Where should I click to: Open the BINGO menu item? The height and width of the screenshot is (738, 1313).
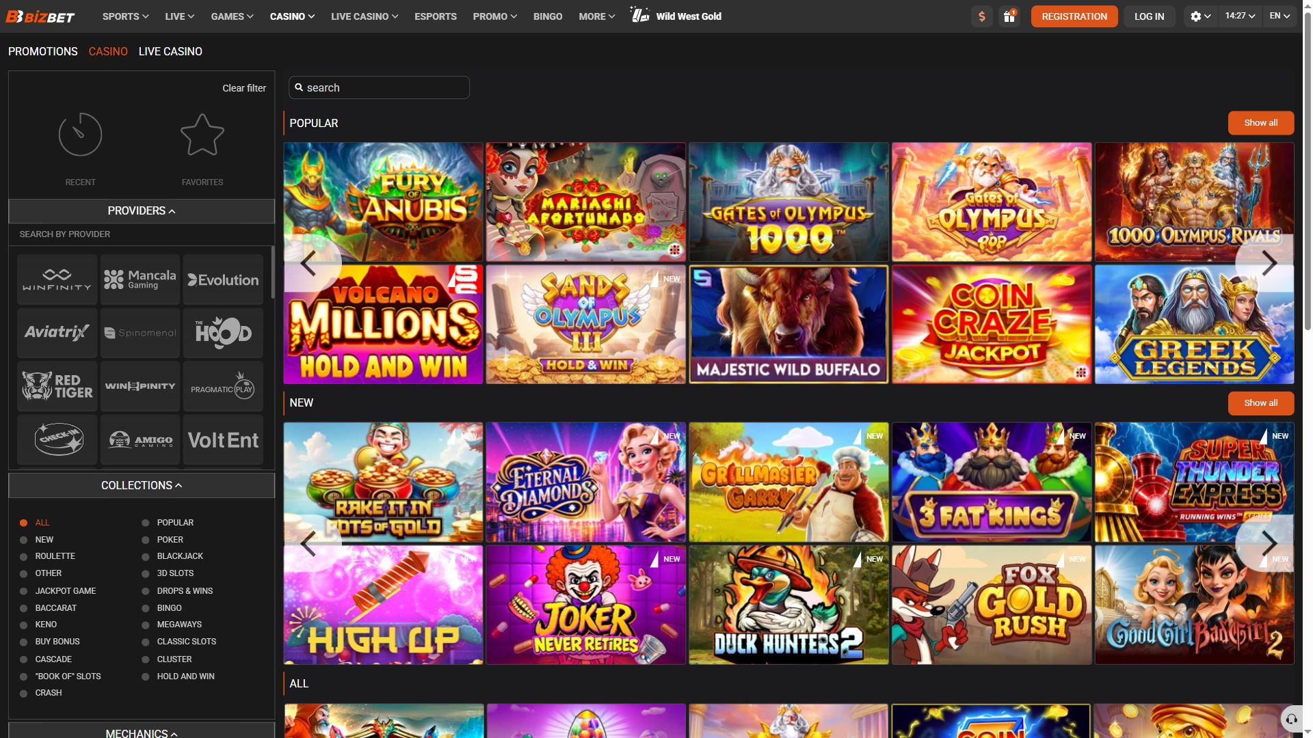click(548, 16)
